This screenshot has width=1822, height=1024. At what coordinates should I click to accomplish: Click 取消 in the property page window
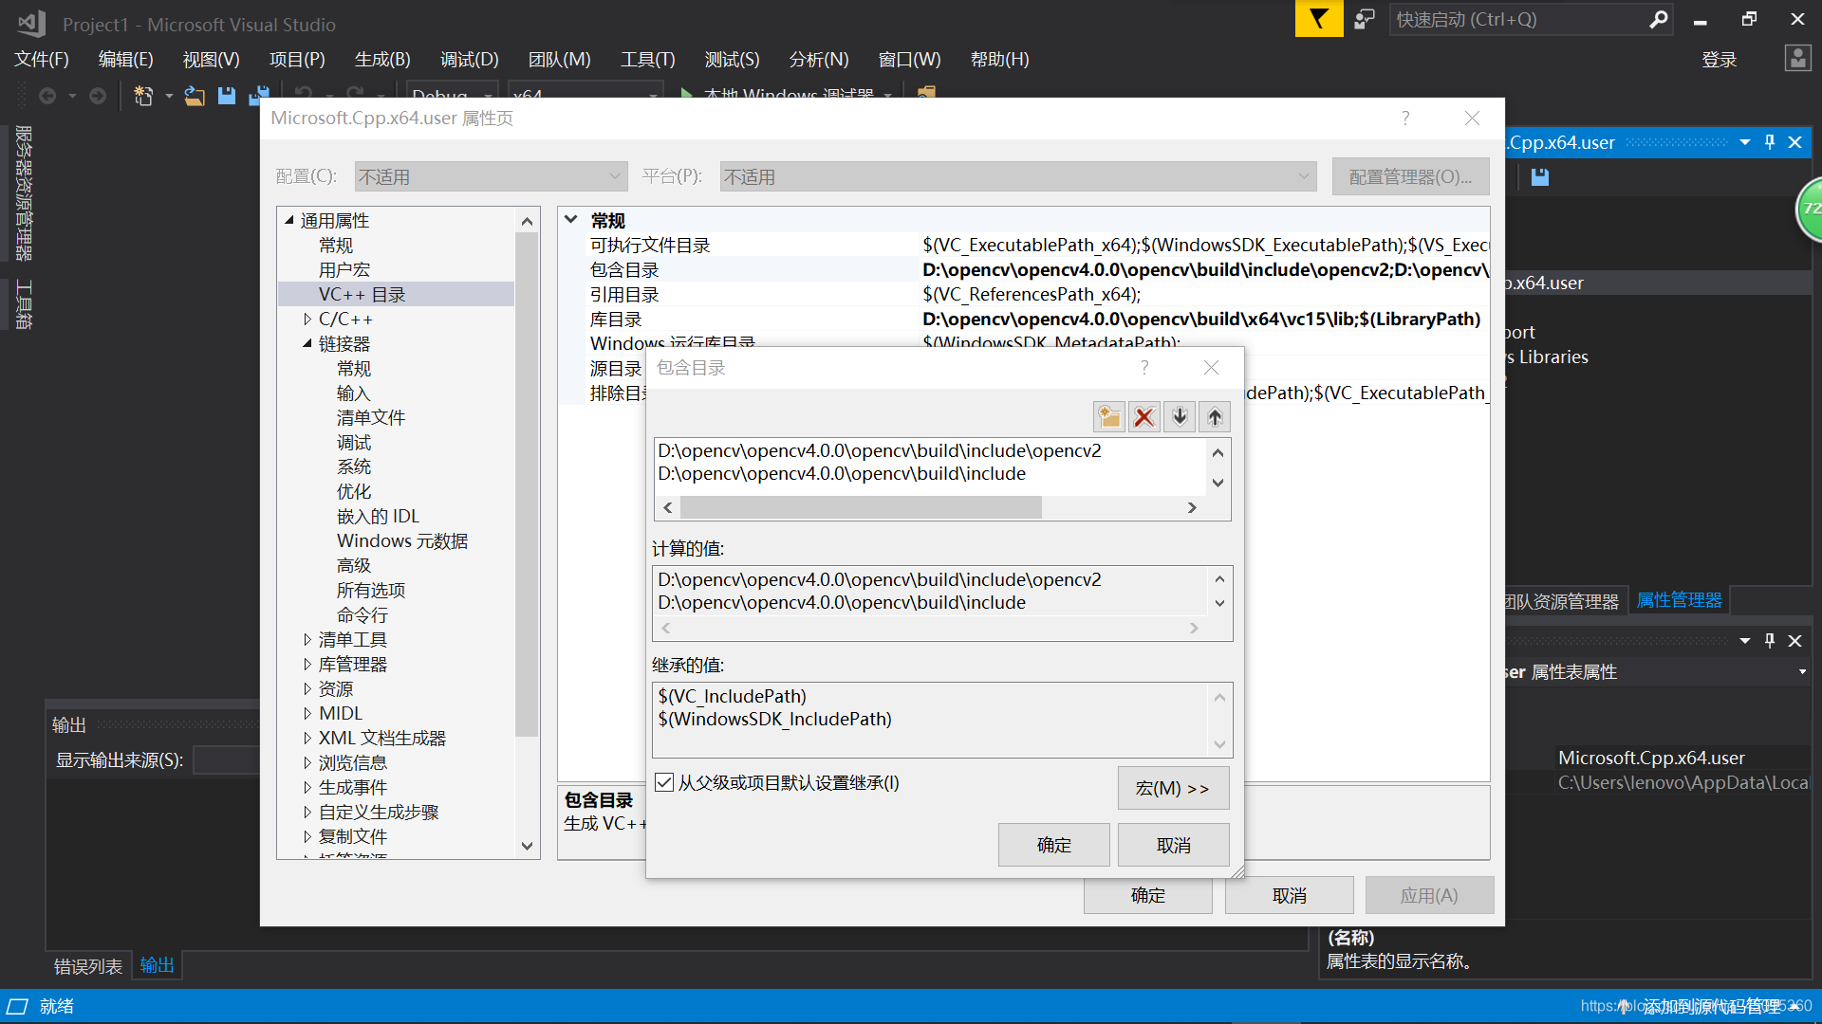[x=1289, y=895]
